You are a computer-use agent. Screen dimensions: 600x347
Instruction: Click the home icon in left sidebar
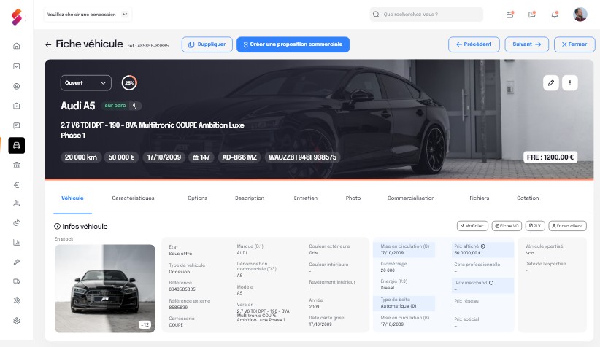16,46
